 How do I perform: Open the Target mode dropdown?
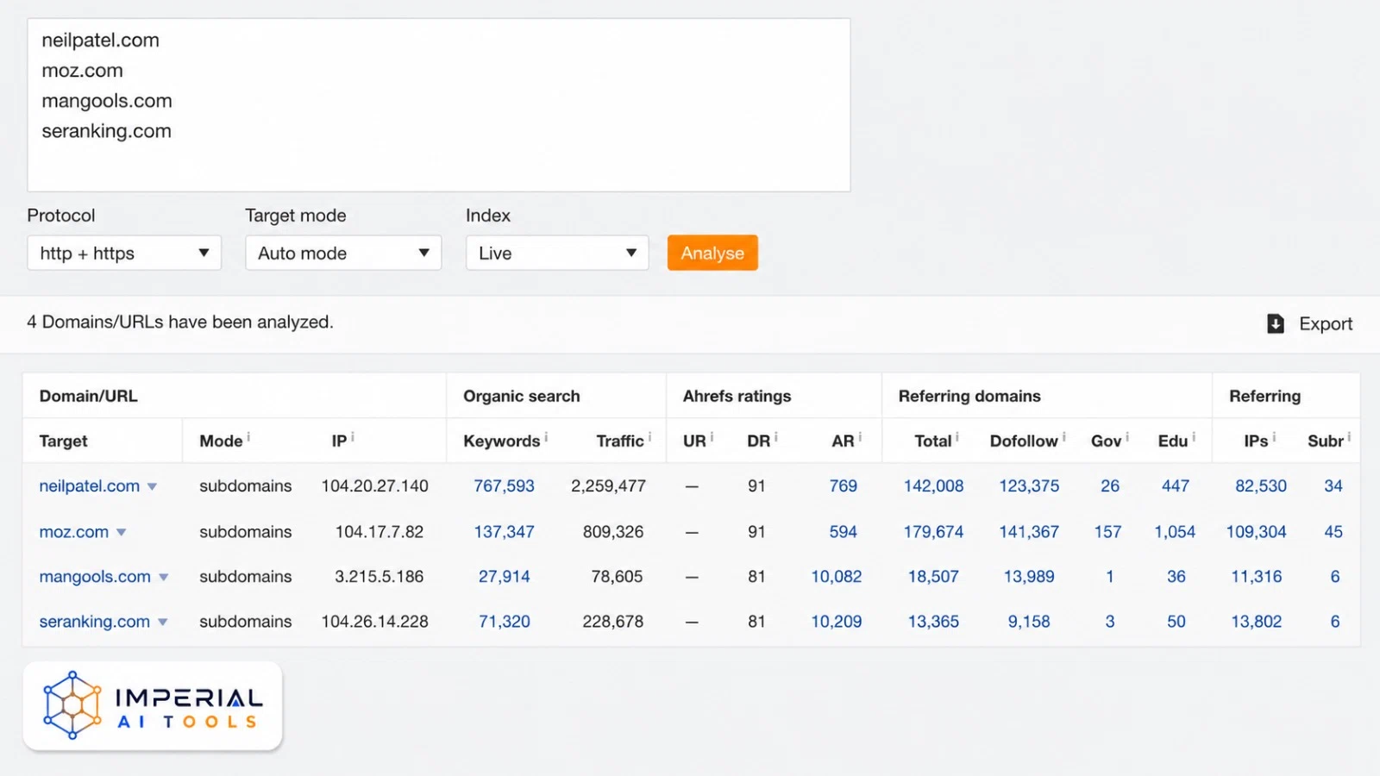click(343, 253)
